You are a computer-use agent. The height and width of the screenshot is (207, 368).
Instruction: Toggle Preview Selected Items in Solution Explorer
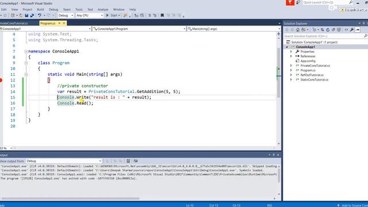click(x=358, y=30)
